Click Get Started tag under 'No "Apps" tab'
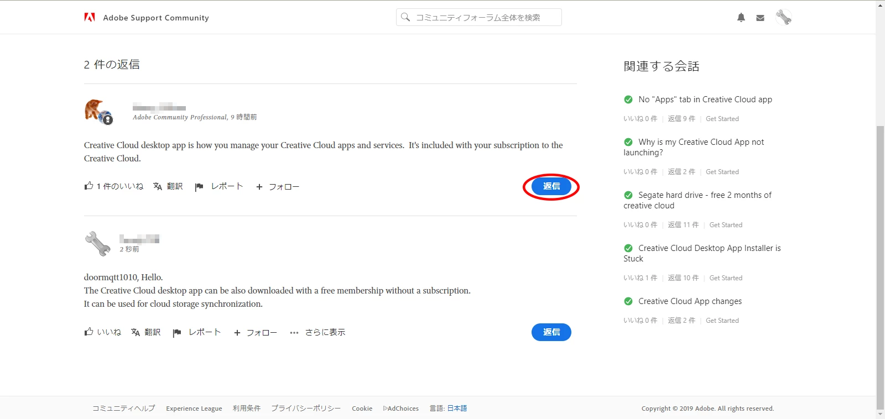The width and height of the screenshot is (885, 419). coord(722,119)
